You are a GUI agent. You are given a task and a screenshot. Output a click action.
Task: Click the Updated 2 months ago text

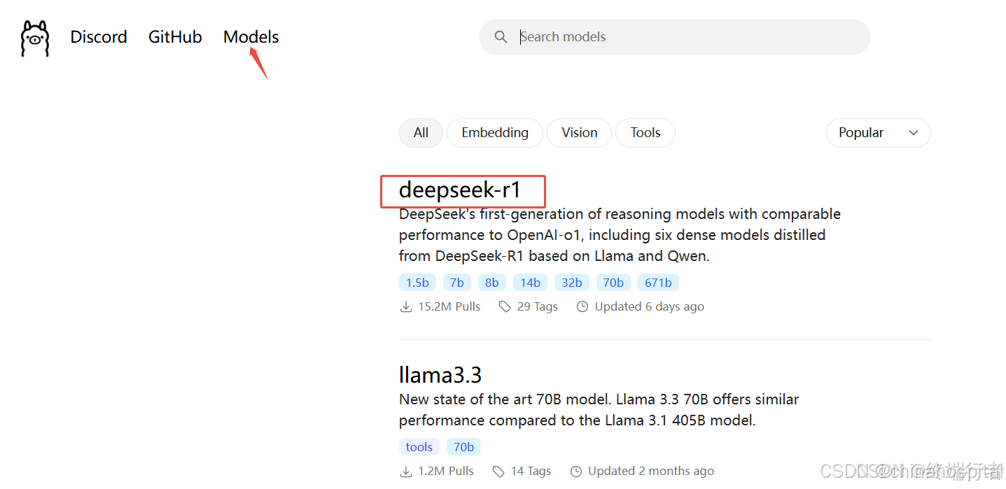click(651, 471)
